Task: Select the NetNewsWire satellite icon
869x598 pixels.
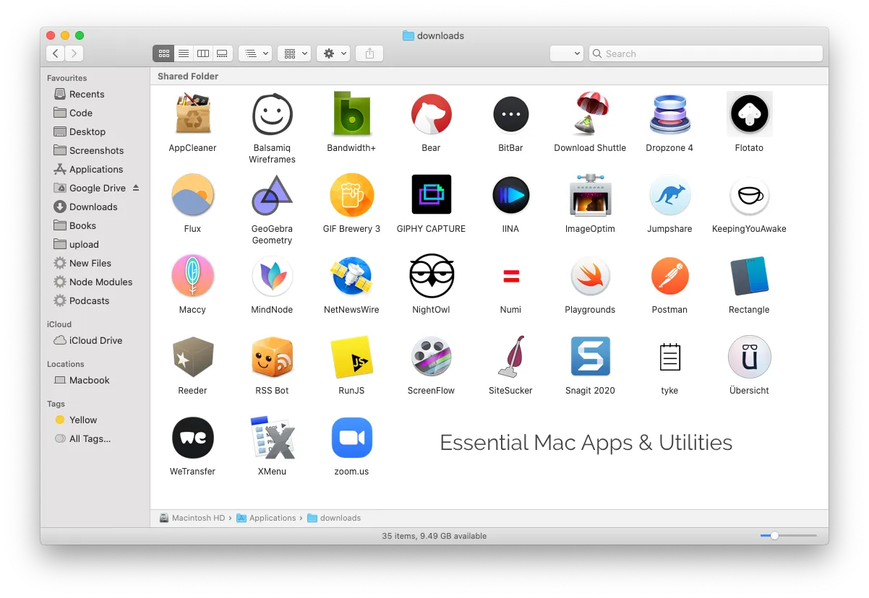Action: click(351, 275)
